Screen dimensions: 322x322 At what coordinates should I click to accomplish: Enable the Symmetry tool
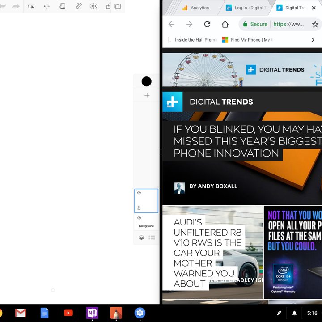click(x=93, y=6)
